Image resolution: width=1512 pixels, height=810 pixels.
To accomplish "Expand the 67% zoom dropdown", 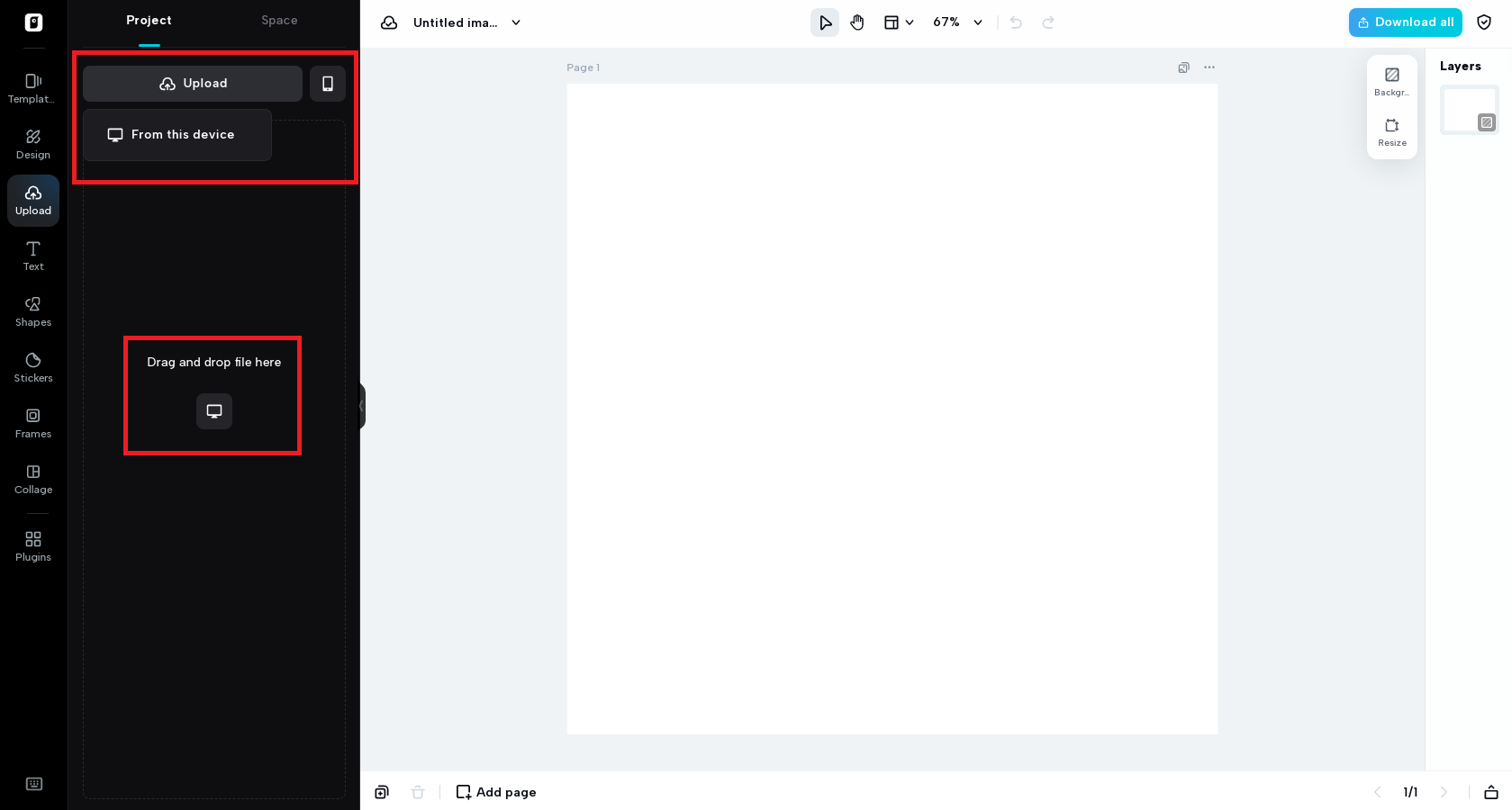I will tap(958, 22).
